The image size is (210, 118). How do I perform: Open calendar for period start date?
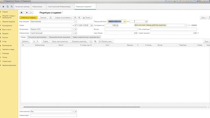click(125, 22)
